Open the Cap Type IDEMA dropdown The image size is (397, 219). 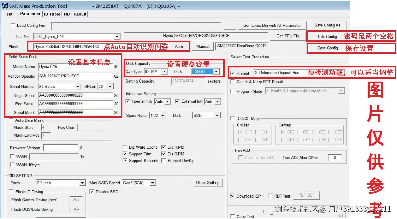pyautogui.click(x=164, y=71)
